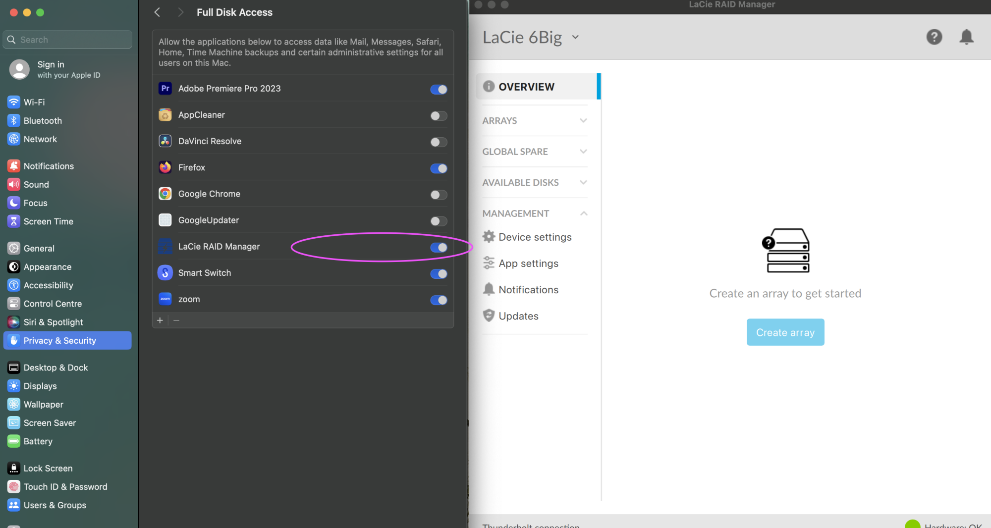Viewport: 991px width, 528px height.
Task: Click the Updates shield icon
Action: click(x=489, y=316)
